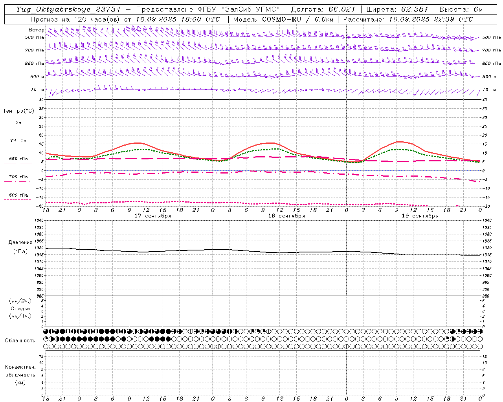
Task: Click the Прогноз на 120 часа(ов) text
Action: tap(75, 19)
